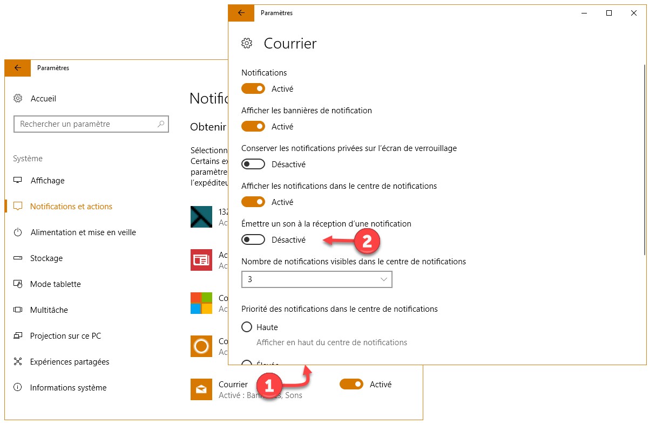Click the Multitâche icon
The width and height of the screenshot is (649, 425).
point(18,310)
